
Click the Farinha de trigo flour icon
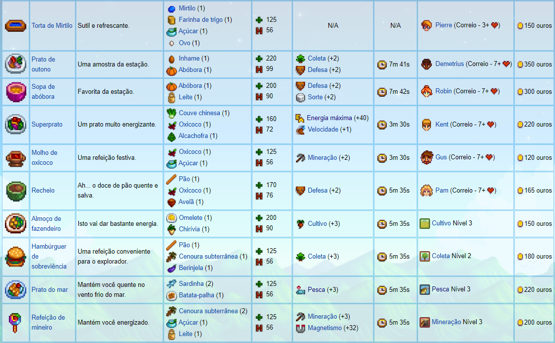point(171,20)
